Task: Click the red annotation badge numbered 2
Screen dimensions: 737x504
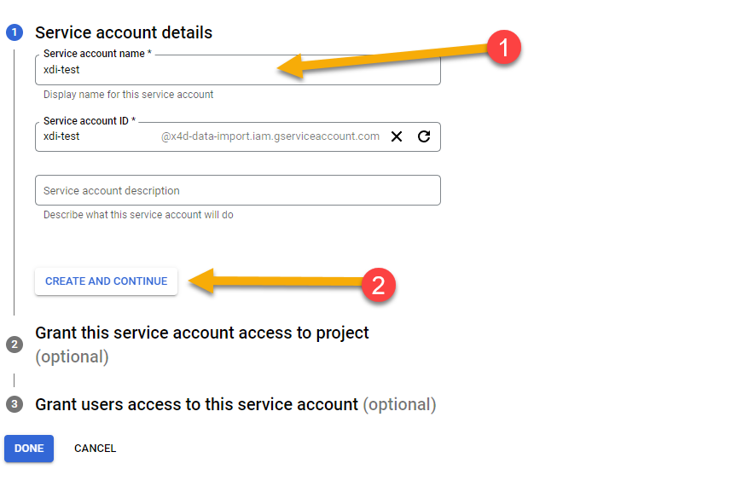Action: coord(379,285)
